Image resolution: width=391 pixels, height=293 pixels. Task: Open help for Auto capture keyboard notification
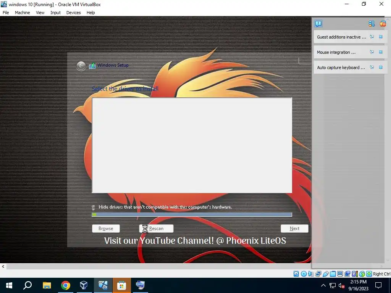coord(372,67)
